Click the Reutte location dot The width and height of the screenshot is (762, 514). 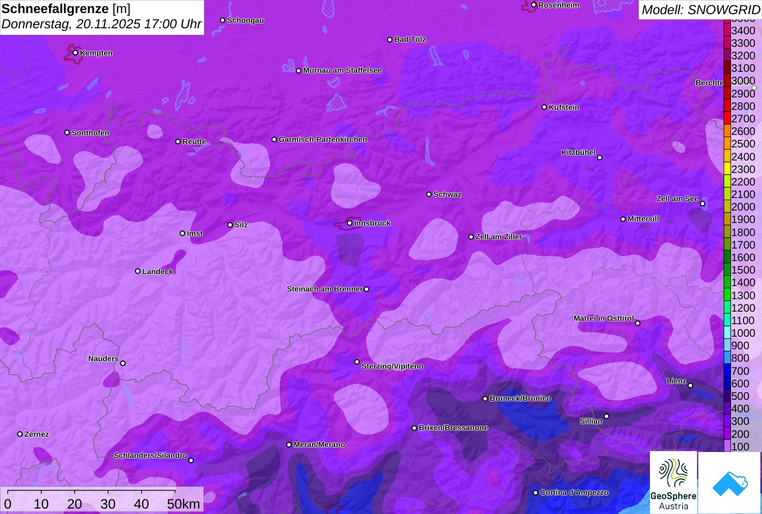click(x=177, y=141)
